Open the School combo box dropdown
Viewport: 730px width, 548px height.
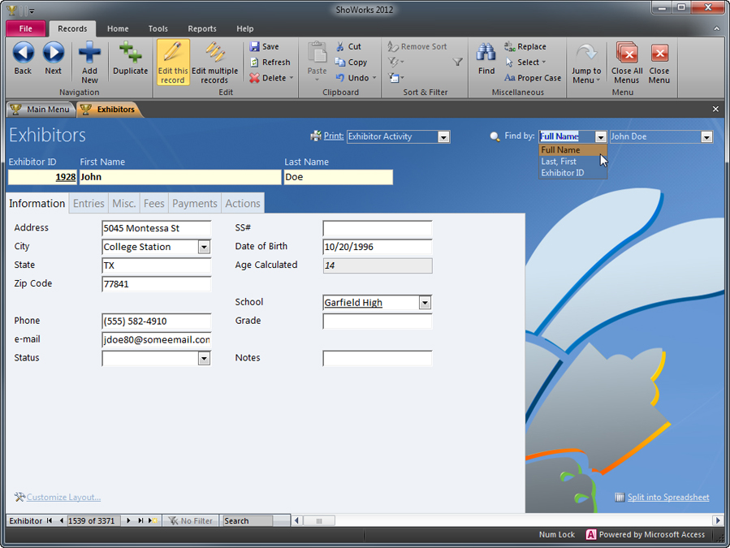(x=424, y=302)
